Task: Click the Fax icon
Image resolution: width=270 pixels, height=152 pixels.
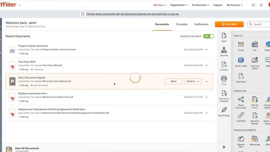Action: point(255,44)
